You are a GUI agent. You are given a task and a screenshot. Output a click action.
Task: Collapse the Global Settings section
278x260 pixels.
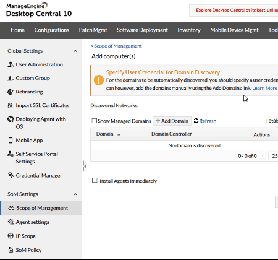[75, 51]
